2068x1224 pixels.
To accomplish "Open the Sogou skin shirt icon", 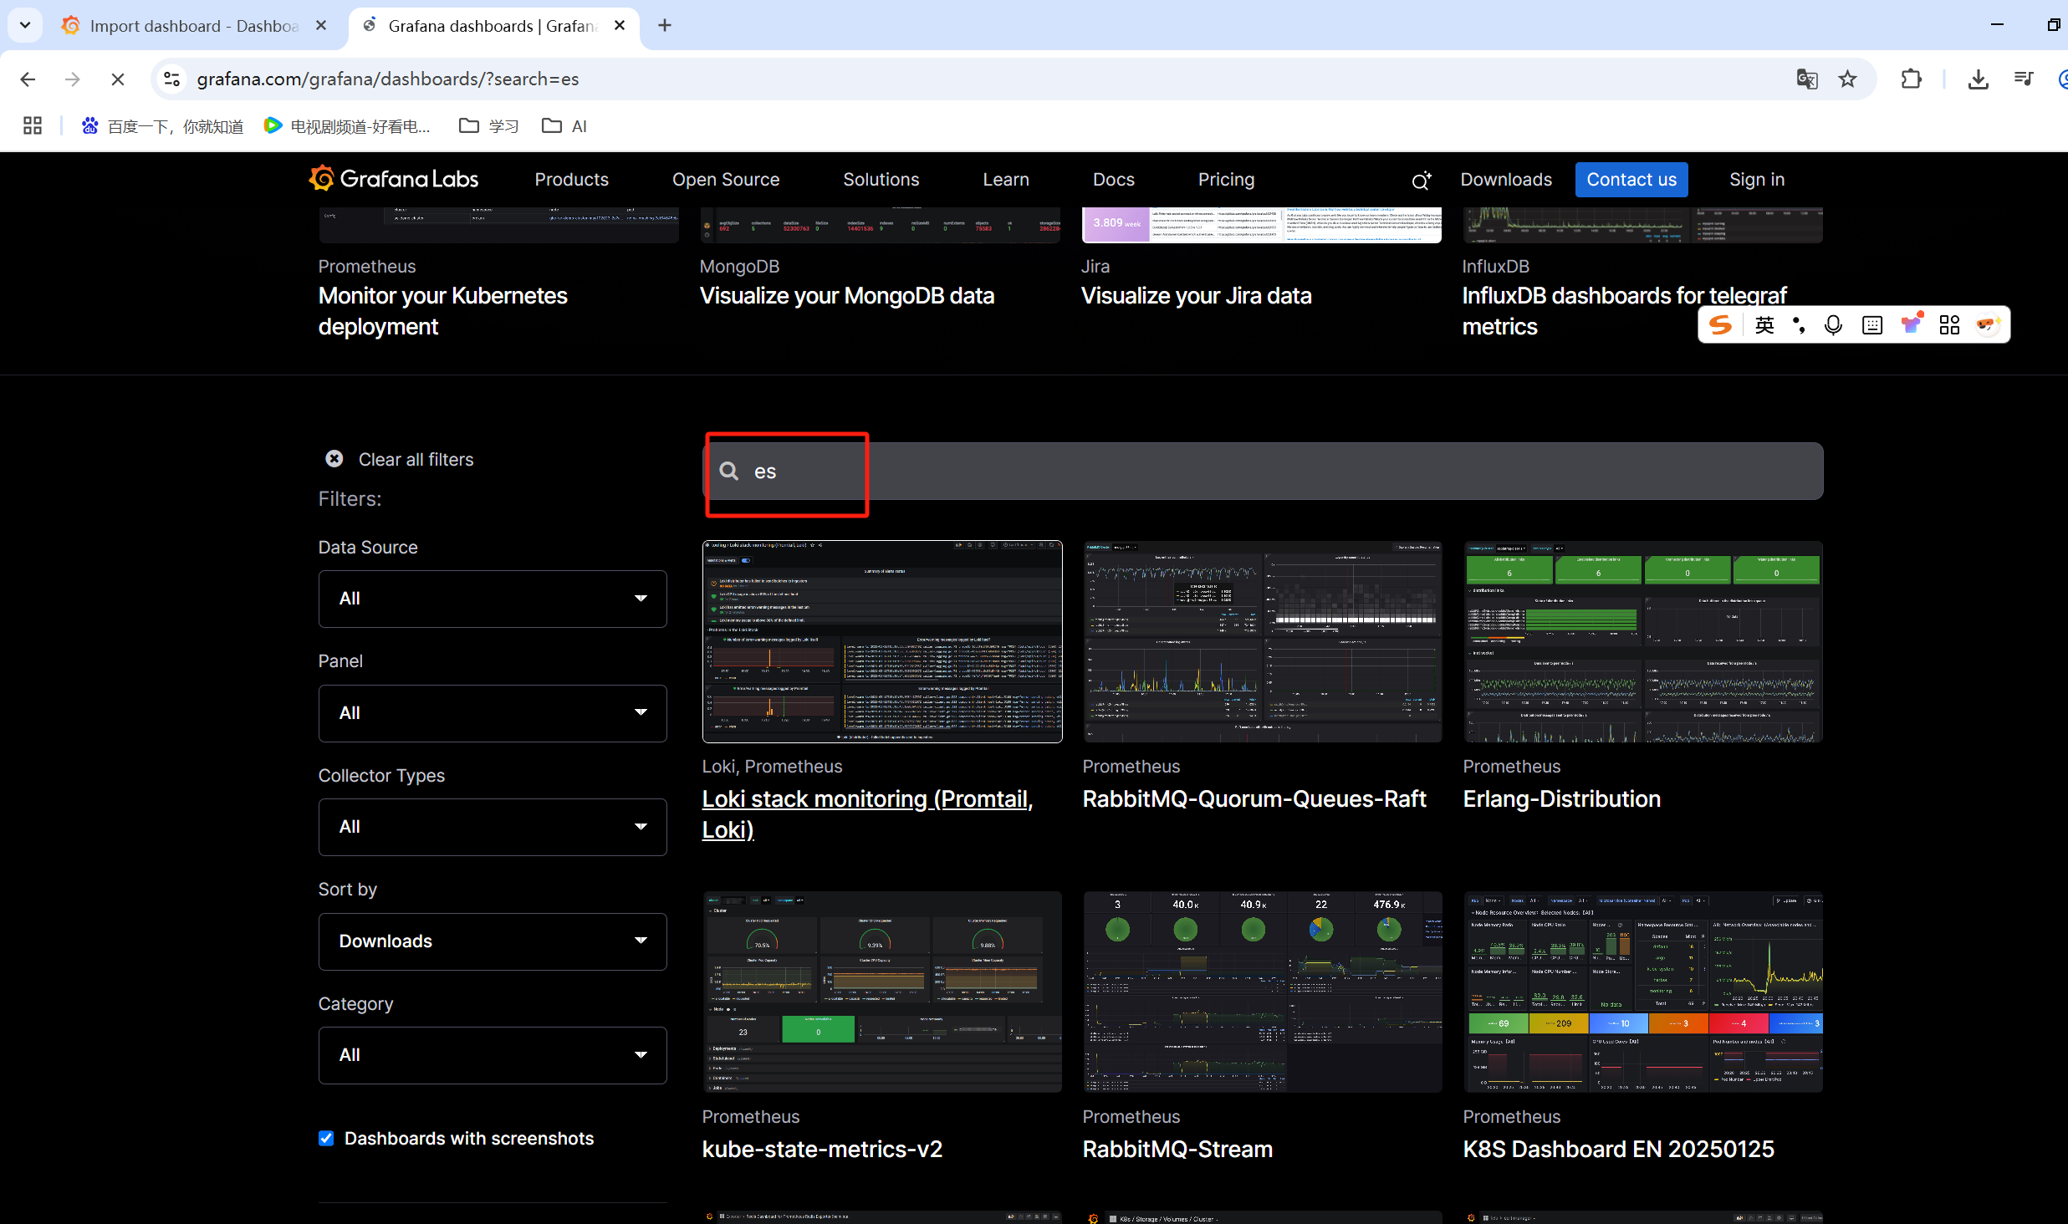I will (1912, 324).
